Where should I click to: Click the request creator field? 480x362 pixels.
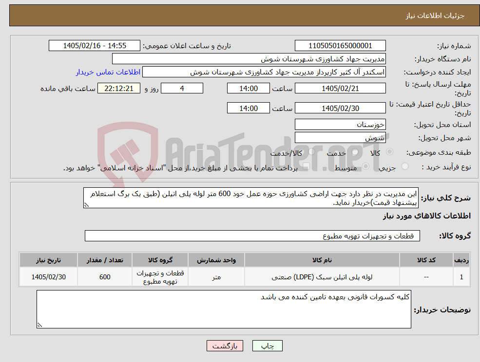pos(264,72)
